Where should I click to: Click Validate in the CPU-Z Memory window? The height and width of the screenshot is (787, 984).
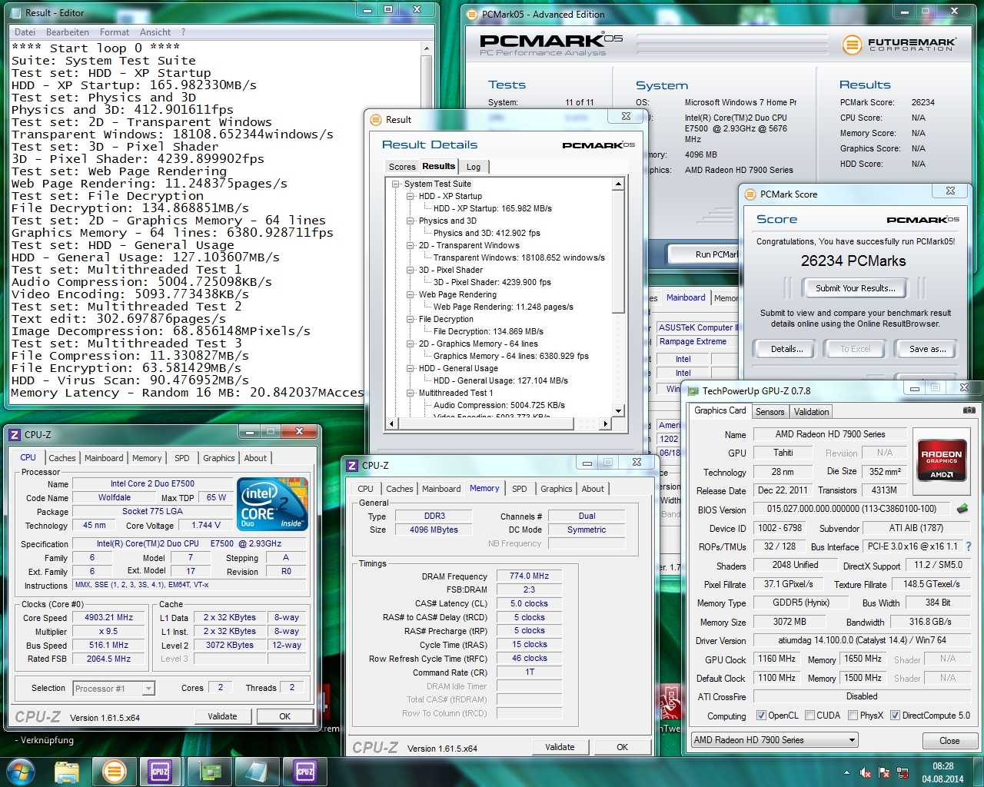(560, 747)
